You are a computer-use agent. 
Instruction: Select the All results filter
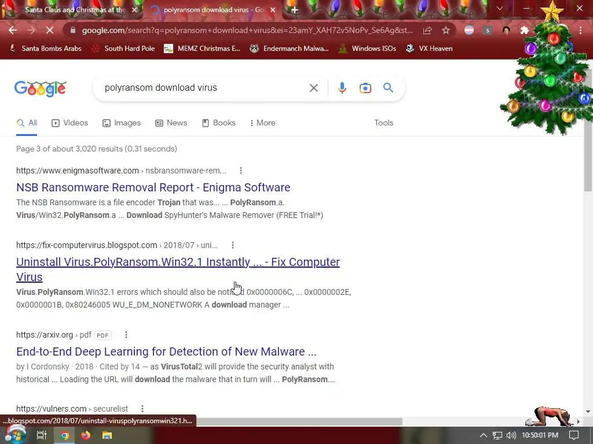27,123
